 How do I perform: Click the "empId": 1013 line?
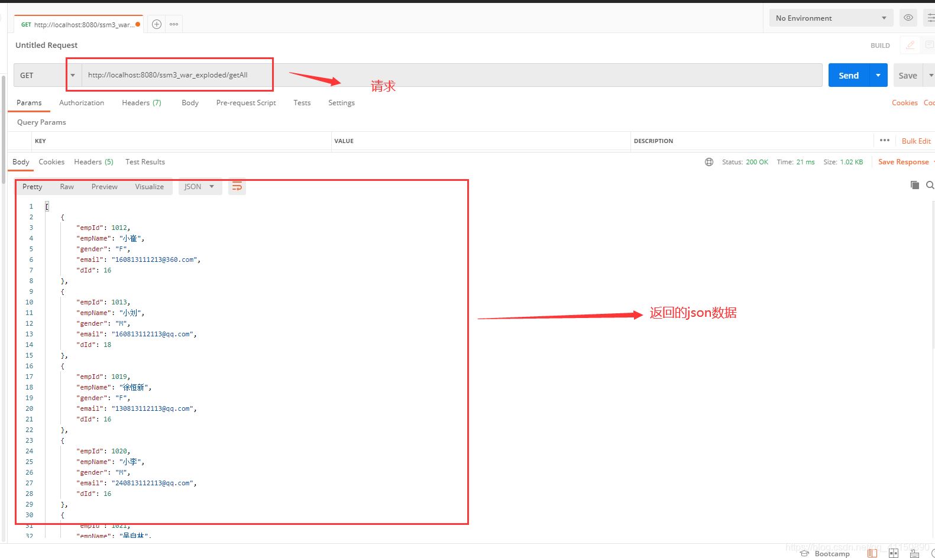click(x=103, y=302)
